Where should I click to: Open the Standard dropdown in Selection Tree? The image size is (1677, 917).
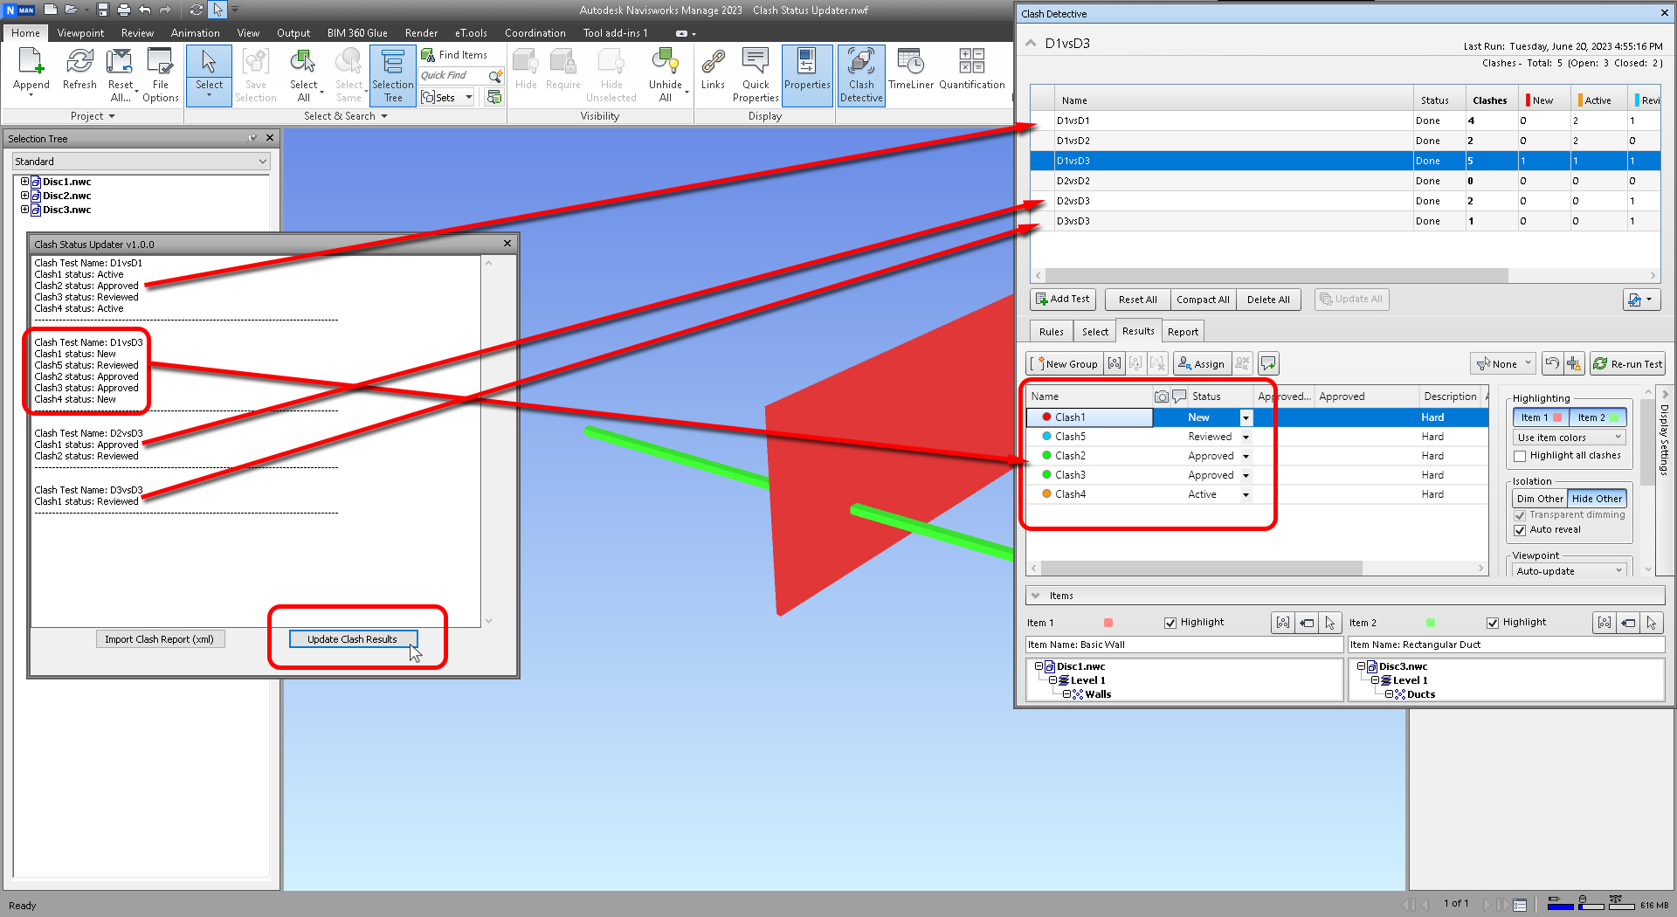tap(141, 162)
